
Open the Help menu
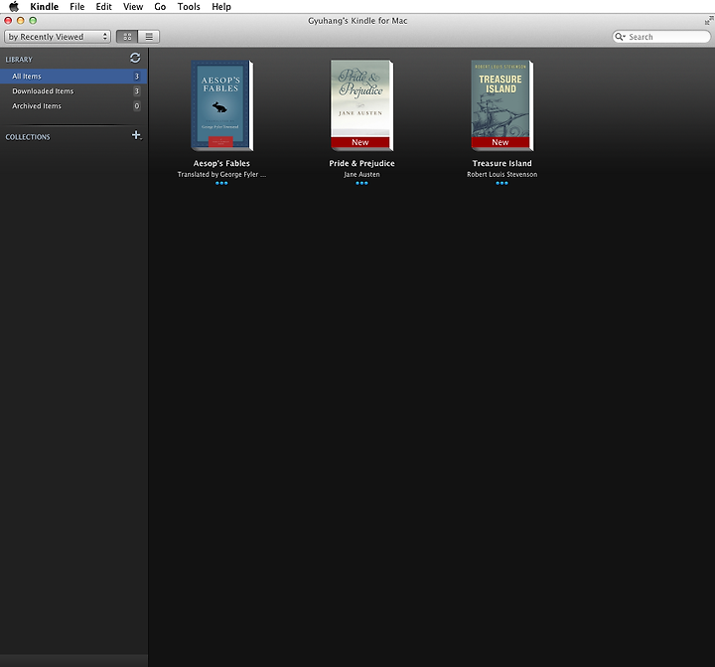(x=221, y=6)
